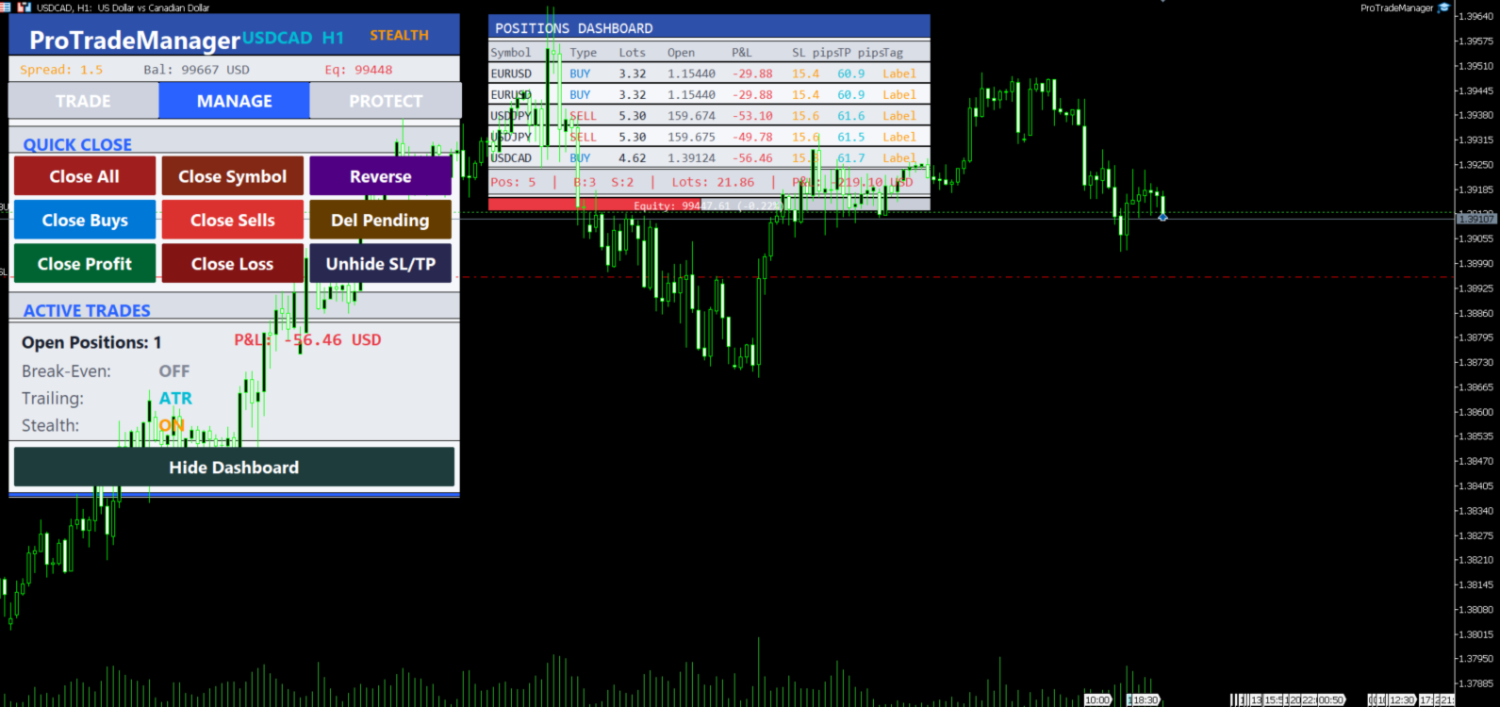Switch to the TRADE tab
Screen dimensions: 1500x707
point(83,101)
